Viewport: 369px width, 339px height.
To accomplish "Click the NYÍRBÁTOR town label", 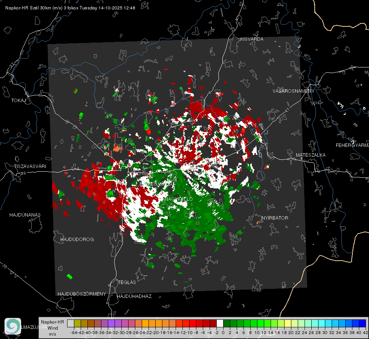I will tap(275, 218).
